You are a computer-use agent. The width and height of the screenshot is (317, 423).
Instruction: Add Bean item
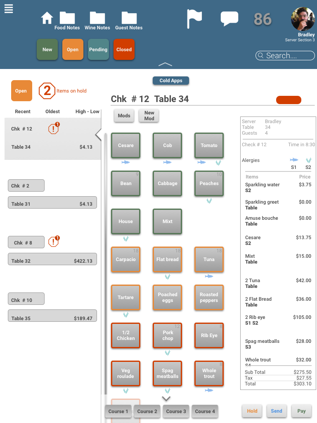coord(125,183)
